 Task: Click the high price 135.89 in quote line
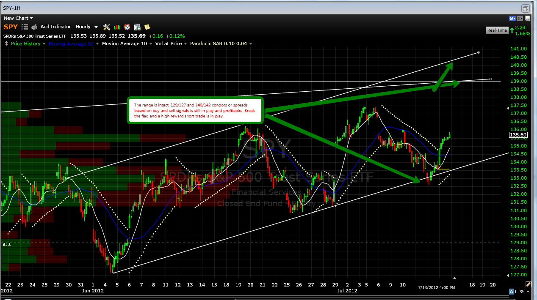point(97,36)
